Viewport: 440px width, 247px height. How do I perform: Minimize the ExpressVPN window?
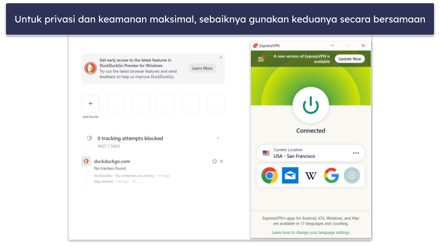point(332,45)
